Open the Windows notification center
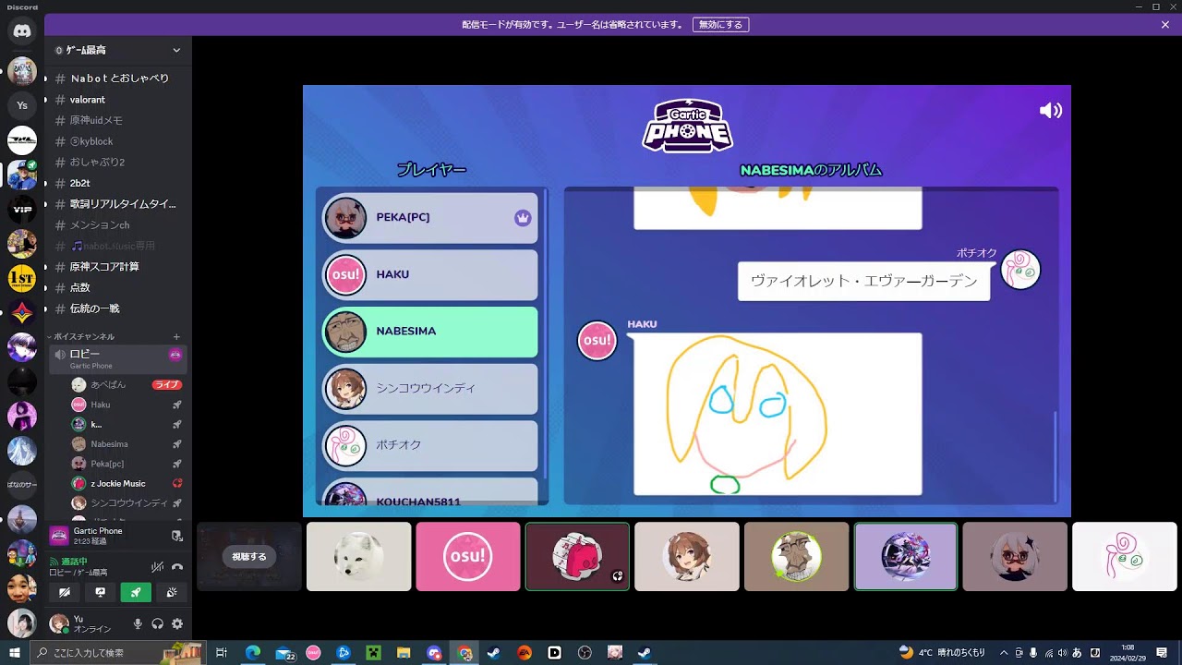The image size is (1182, 665). pos(1162,653)
